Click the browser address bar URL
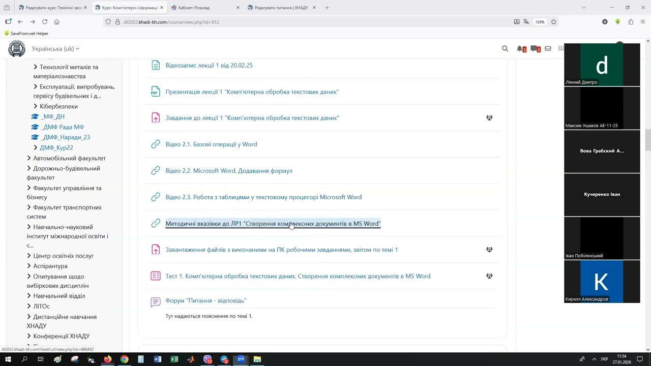The height and width of the screenshot is (366, 651). click(x=171, y=22)
